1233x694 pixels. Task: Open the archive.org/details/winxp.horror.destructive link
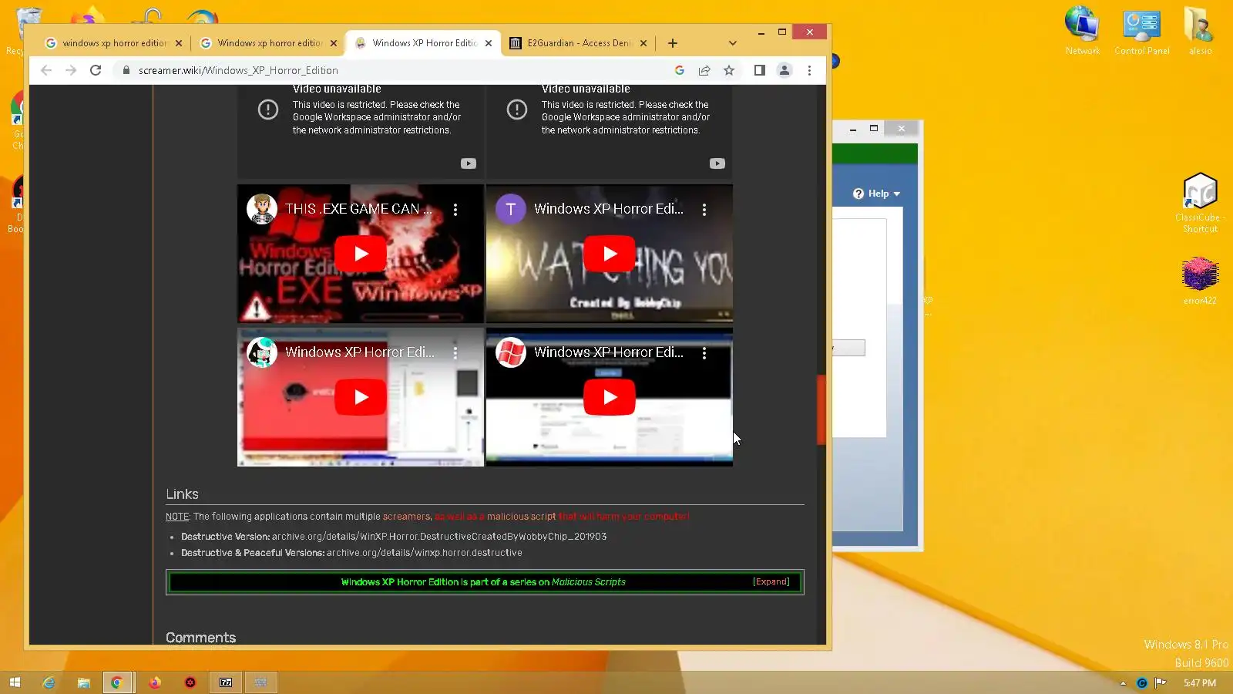pyautogui.click(x=424, y=553)
